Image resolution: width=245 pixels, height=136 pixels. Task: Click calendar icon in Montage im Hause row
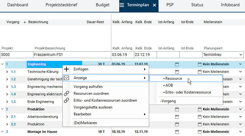[x=177, y=132]
